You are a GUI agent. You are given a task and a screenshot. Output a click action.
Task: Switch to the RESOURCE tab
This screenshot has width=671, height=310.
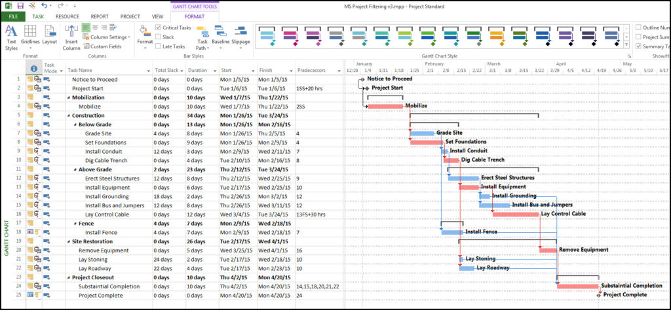point(67,16)
